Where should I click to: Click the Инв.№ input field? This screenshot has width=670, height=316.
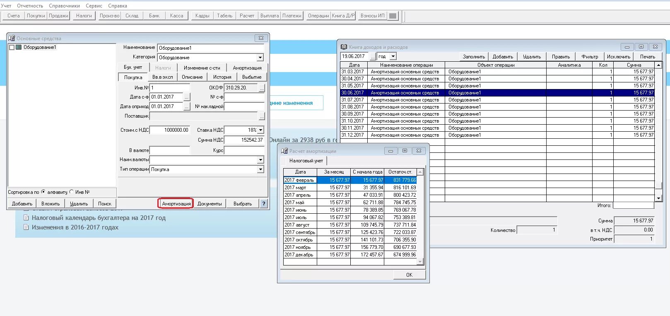point(170,88)
